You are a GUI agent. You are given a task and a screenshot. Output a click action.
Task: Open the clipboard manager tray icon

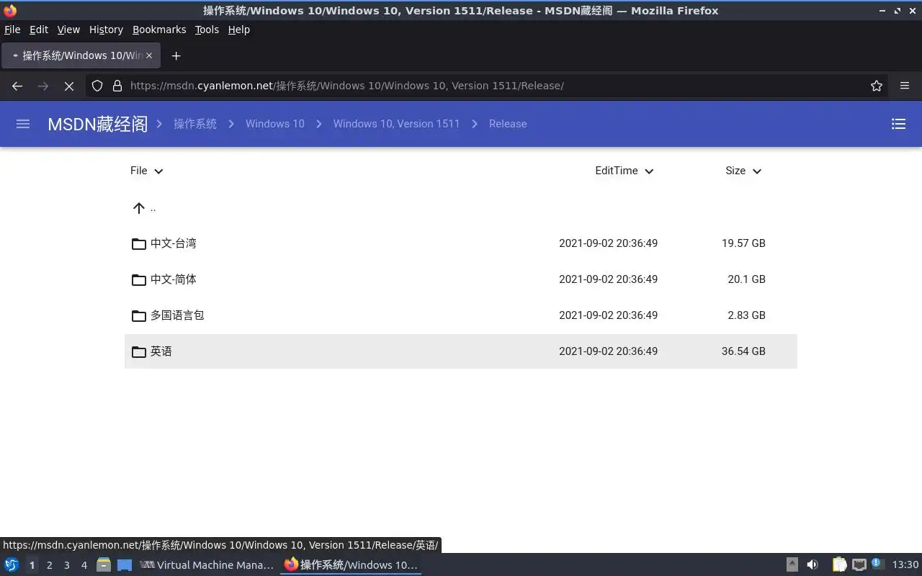pyautogui.click(x=840, y=564)
